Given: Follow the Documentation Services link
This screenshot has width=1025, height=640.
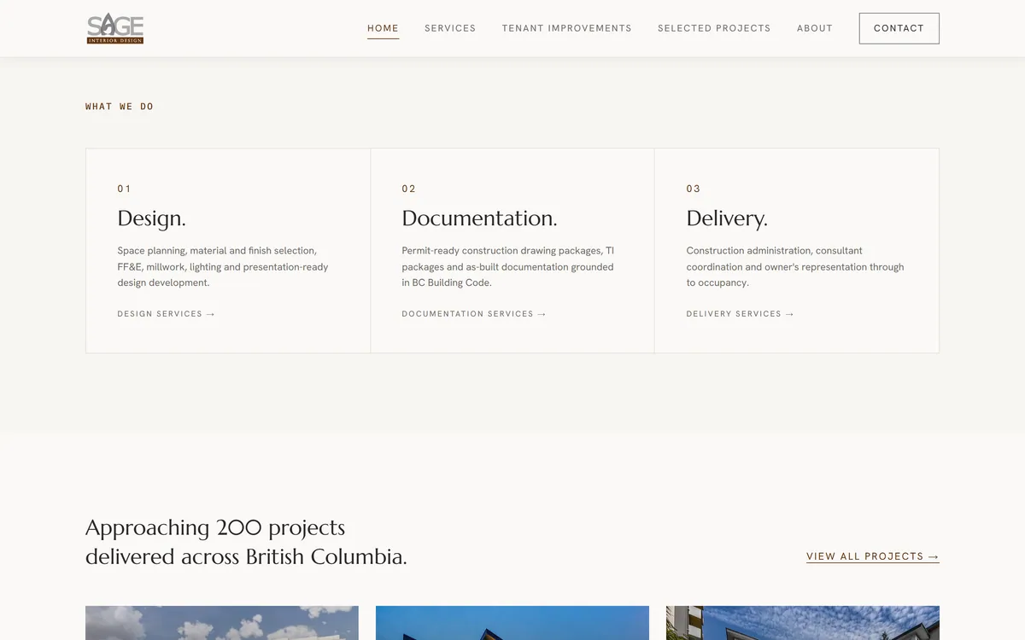Looking at the screenshot, I should click(x=474, y=314).
